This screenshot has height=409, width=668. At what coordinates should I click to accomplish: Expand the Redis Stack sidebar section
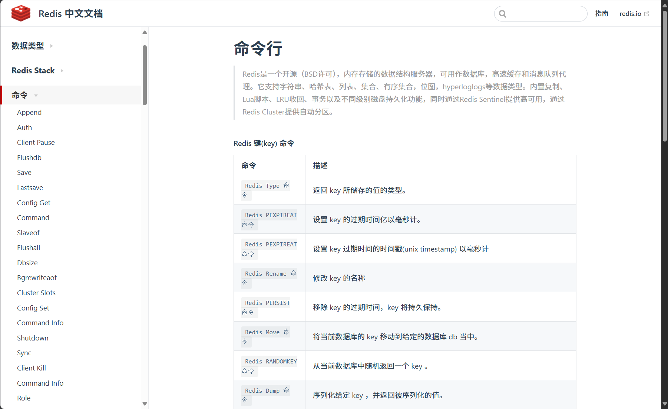click(37, 70)
